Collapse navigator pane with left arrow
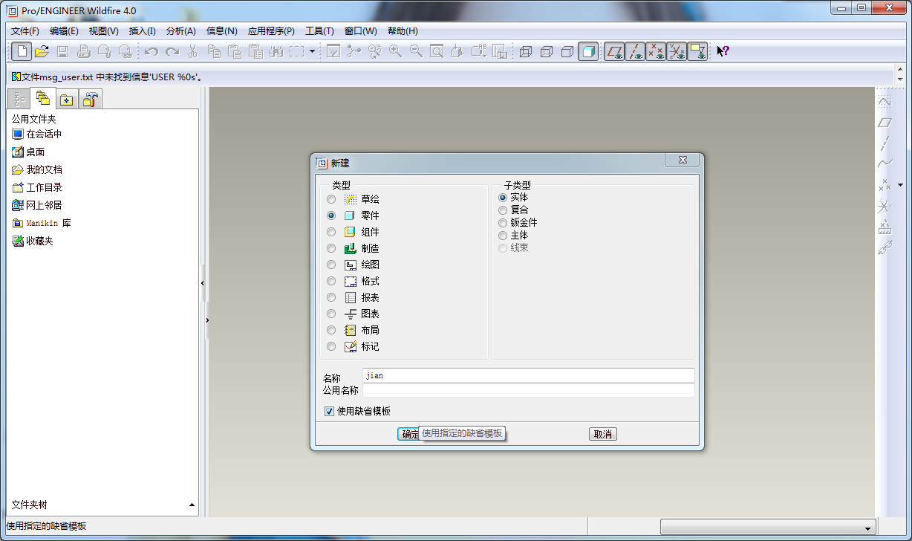This screenshot has width=912, height=541. click(x=203, y=283)
